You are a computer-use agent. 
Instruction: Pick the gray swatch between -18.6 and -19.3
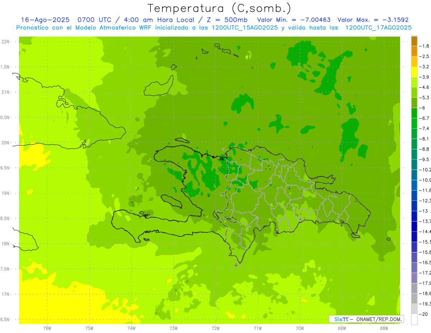click(414, 299)
